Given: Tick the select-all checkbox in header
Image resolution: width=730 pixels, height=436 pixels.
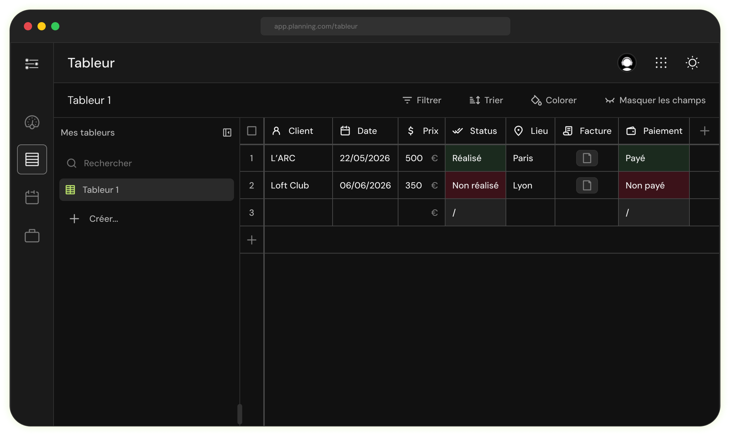Looking at the screenshot, I should [252, 131].
